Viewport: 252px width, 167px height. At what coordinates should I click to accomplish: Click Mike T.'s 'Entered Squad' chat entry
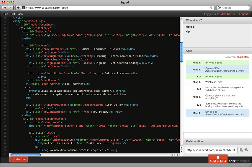point(217,63)
